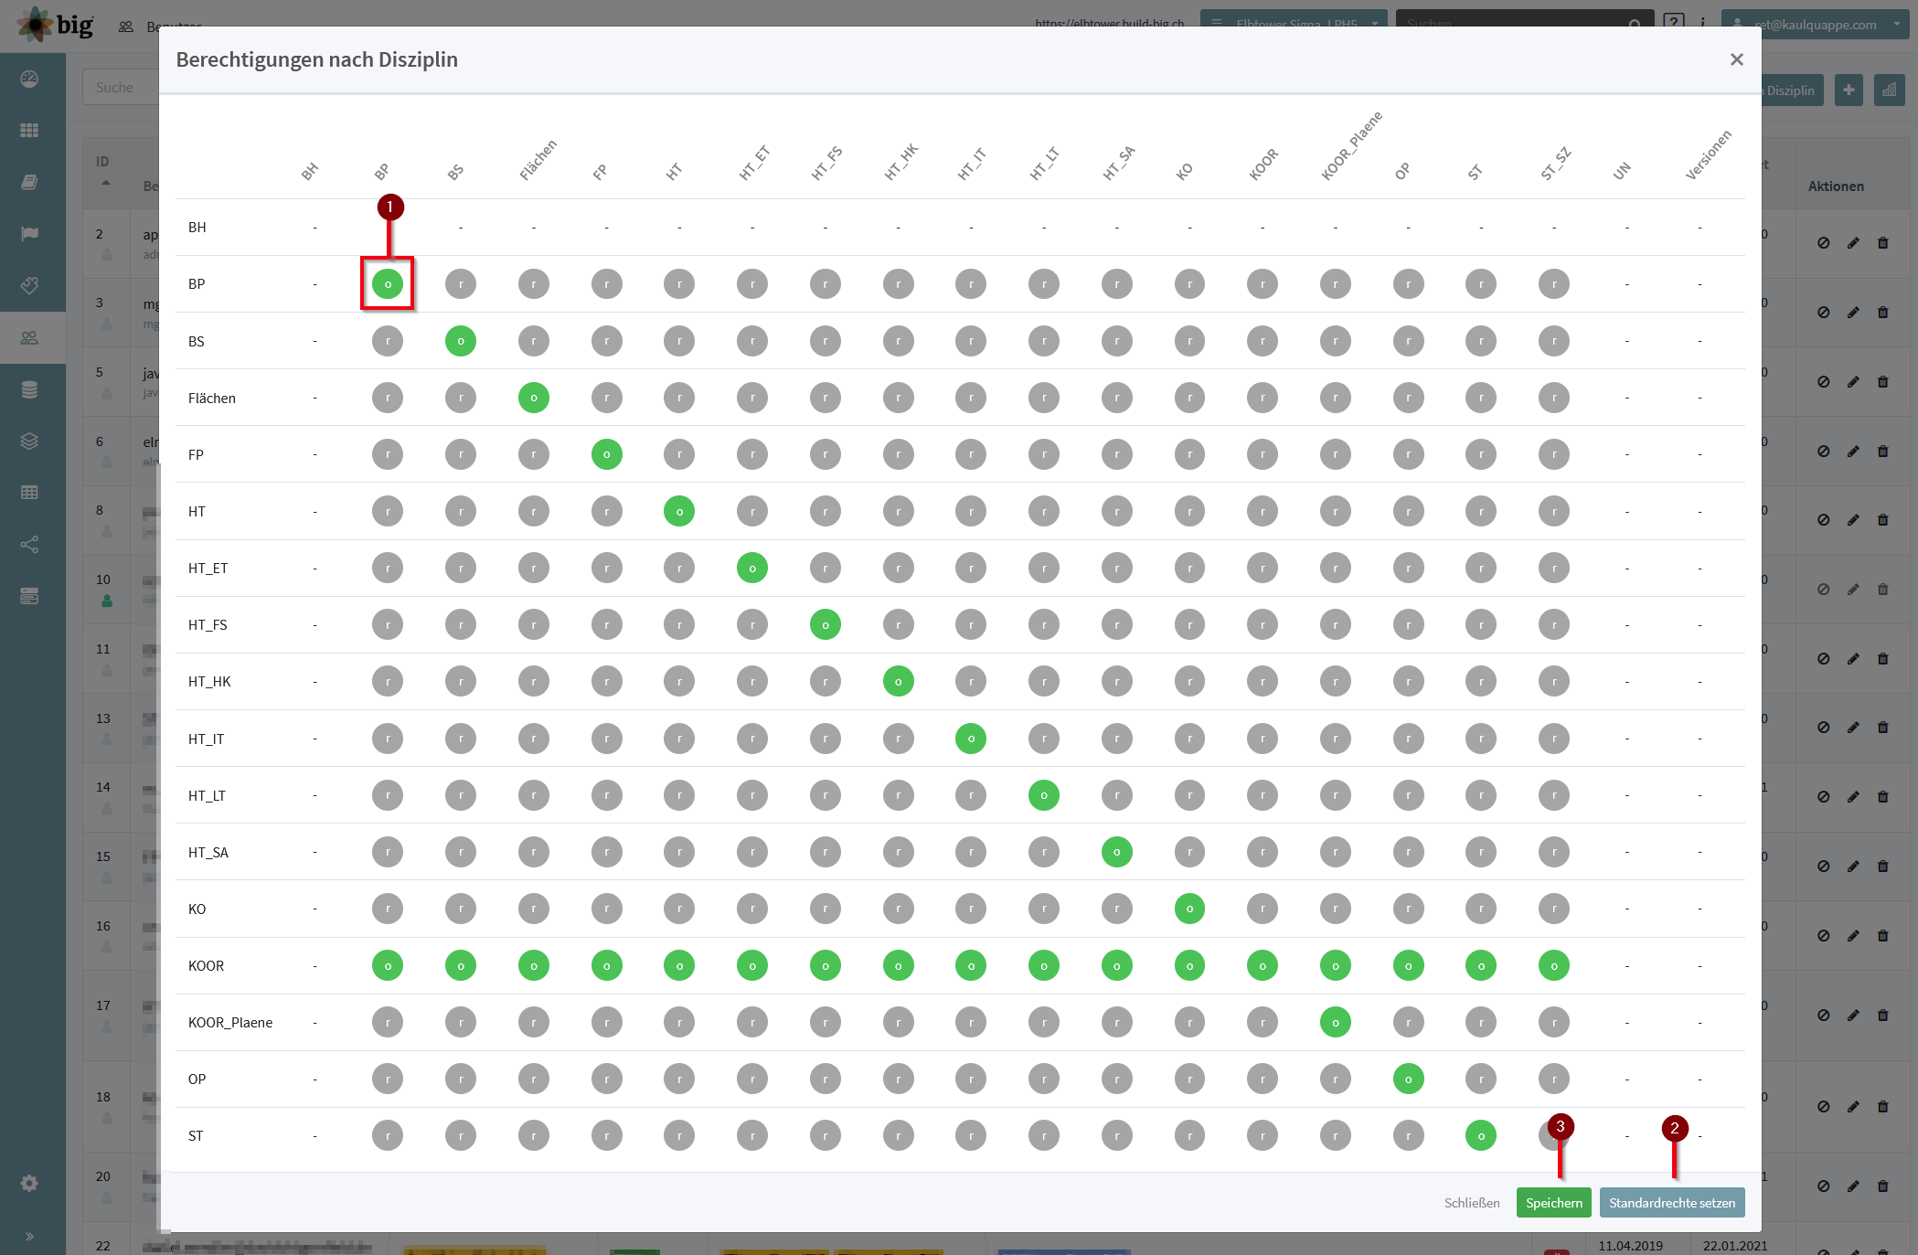
Task: Click the delete trash icon for user ID 18
Action: click(1882, 1107)
